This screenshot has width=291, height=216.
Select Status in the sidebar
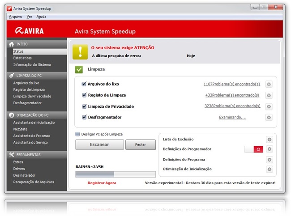pos(40,51)
